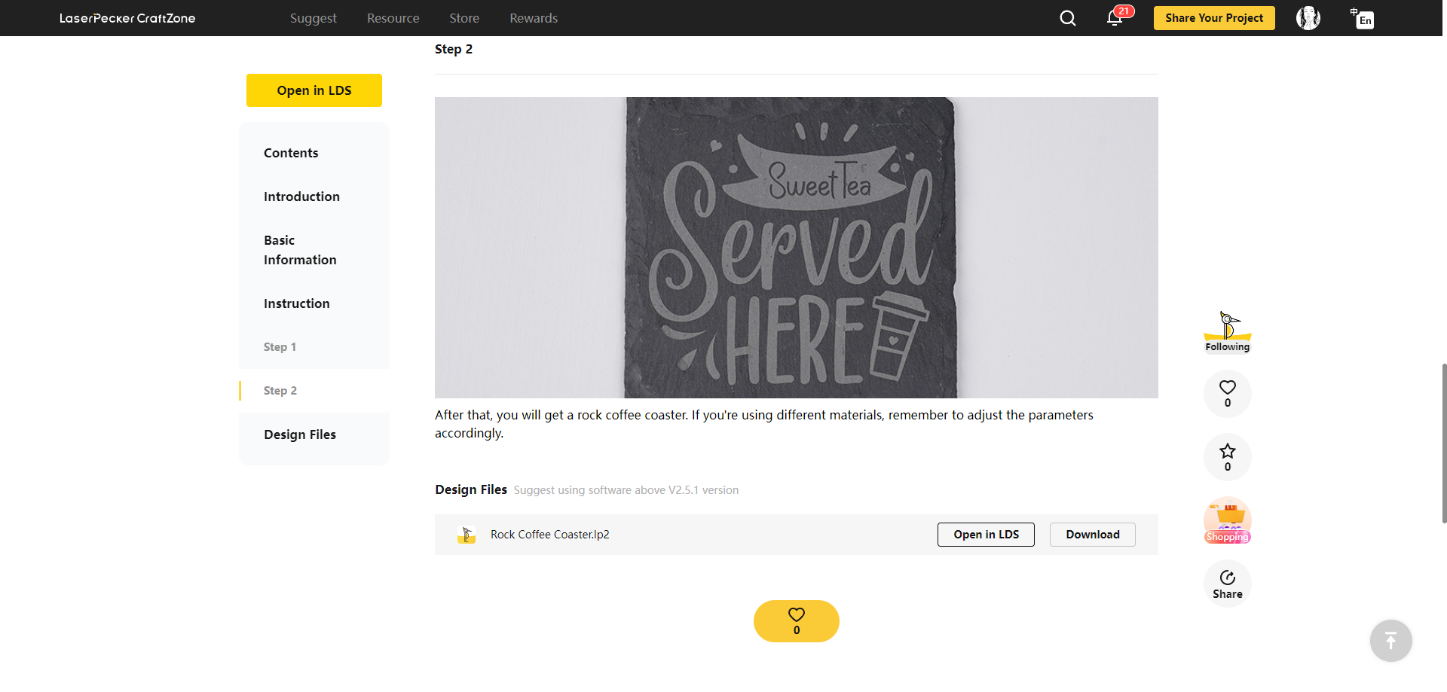The height and width of the screenshot is (692, 1447).
Task: Like the project using the sidebar heart
Action: tap(1228, 393)
